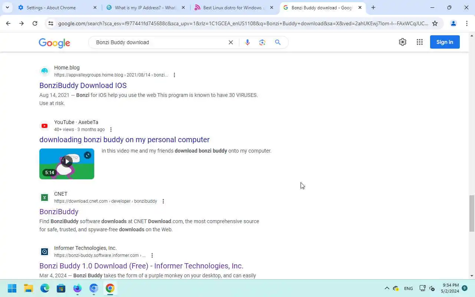Go to Google home via logo
The width and height of the screenshot is (475, 297).
55,43
